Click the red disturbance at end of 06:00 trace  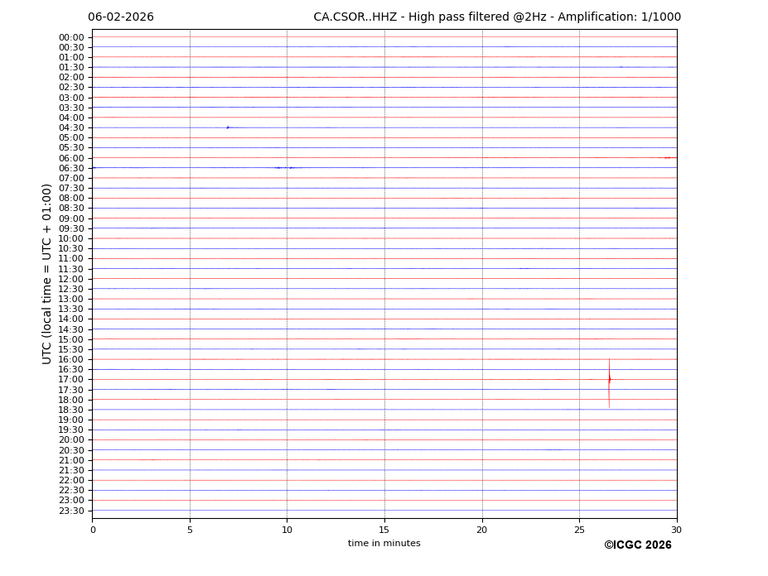click(666, 157)
